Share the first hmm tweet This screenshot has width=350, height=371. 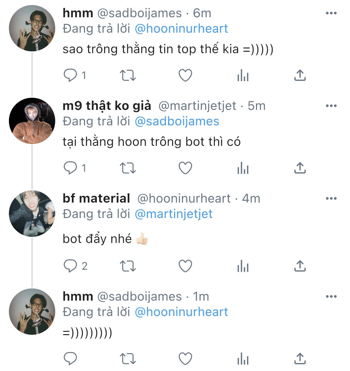[300, 75]
